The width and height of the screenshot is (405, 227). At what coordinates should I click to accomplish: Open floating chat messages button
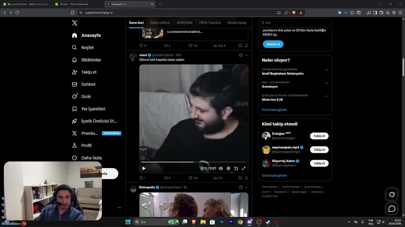[x=392, y=209]
